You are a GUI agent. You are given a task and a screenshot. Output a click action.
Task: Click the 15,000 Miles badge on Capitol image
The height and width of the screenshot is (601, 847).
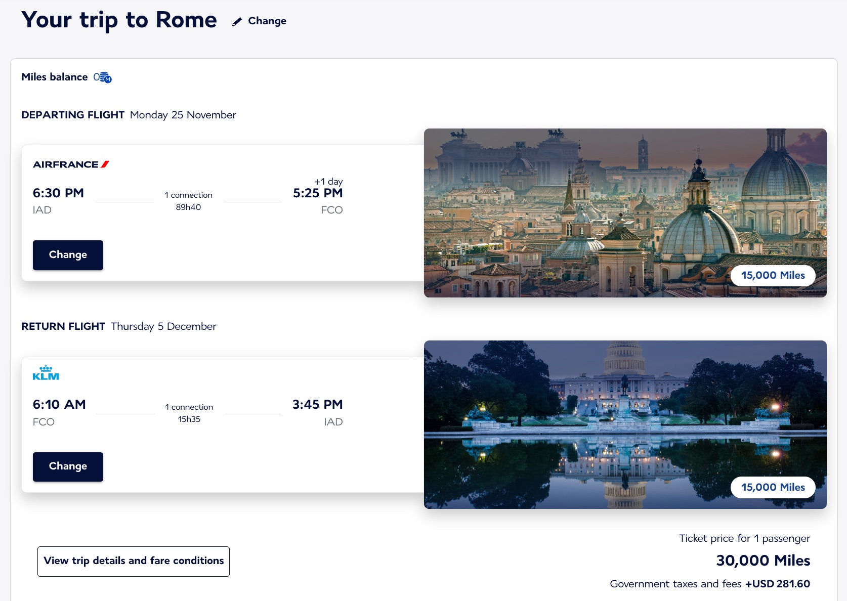click(x=773, y=487)
